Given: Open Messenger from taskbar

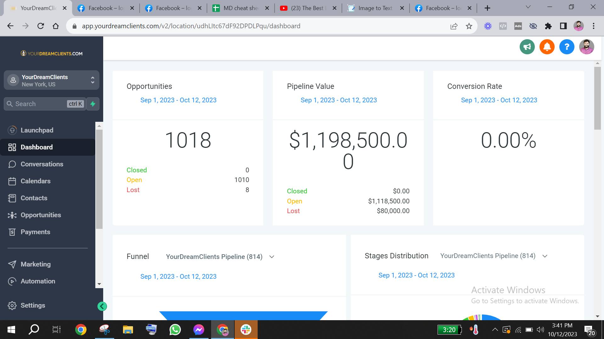Looking at the screenshot, I should (x=199, y=330).
